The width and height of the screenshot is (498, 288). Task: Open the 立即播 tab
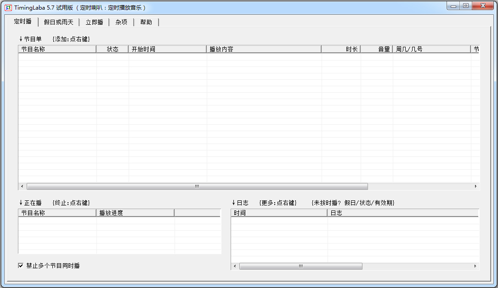[x=94, y=22]
